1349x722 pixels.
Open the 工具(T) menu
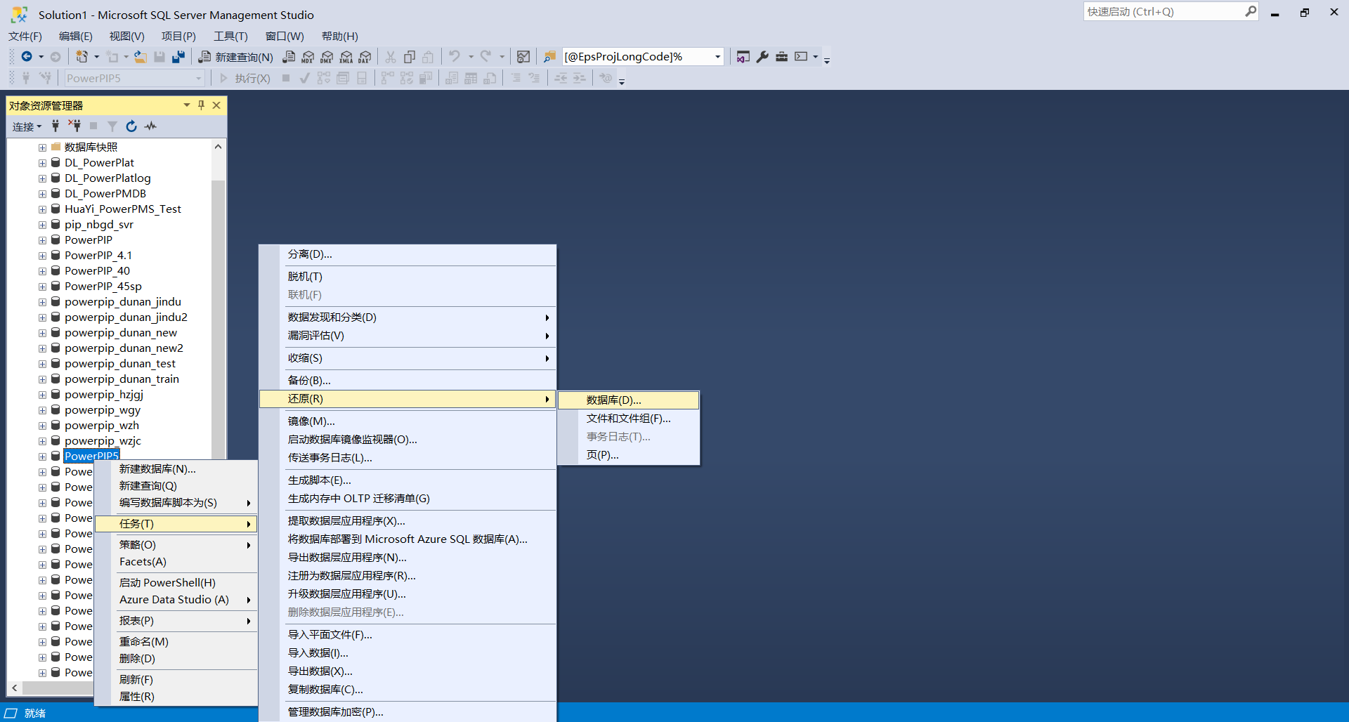(230, 36)
